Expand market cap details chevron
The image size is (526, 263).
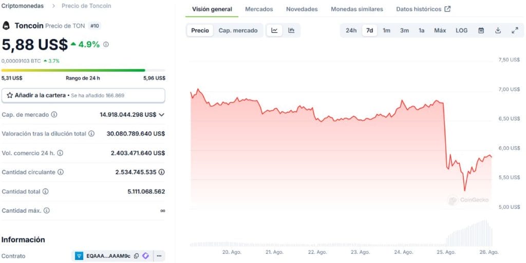coord(161,114)
